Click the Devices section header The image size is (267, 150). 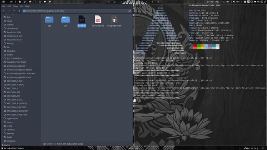[5, 145]
